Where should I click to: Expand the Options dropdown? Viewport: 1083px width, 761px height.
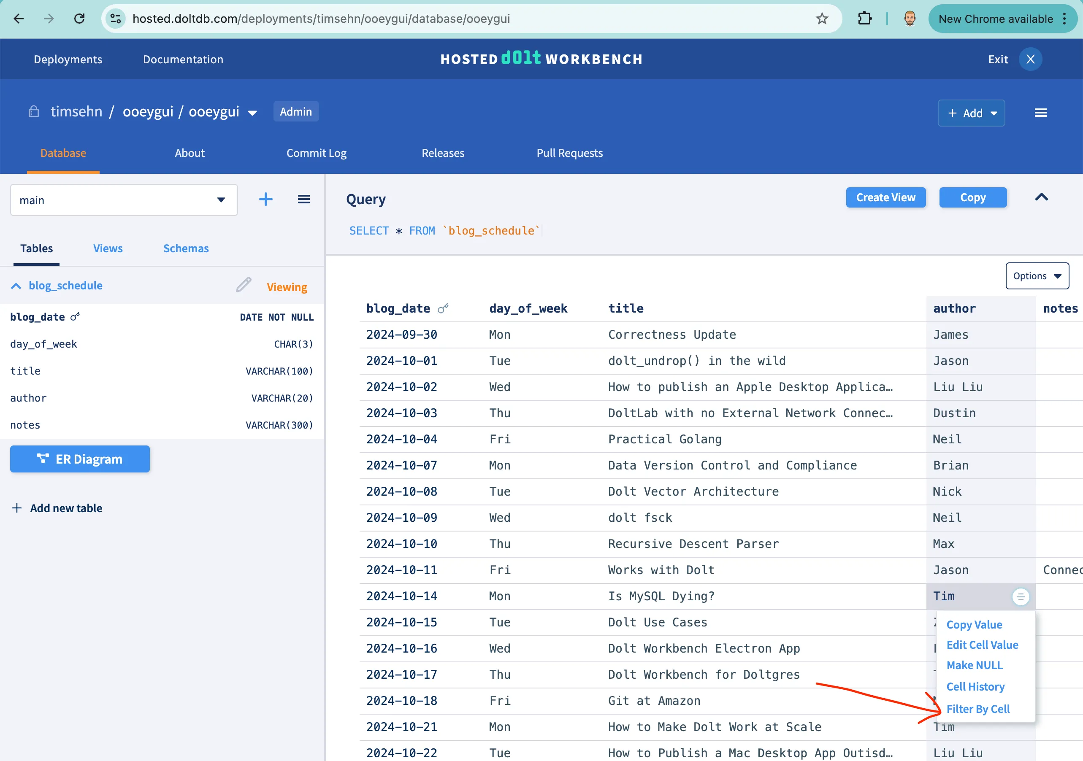coord(1037,276)
